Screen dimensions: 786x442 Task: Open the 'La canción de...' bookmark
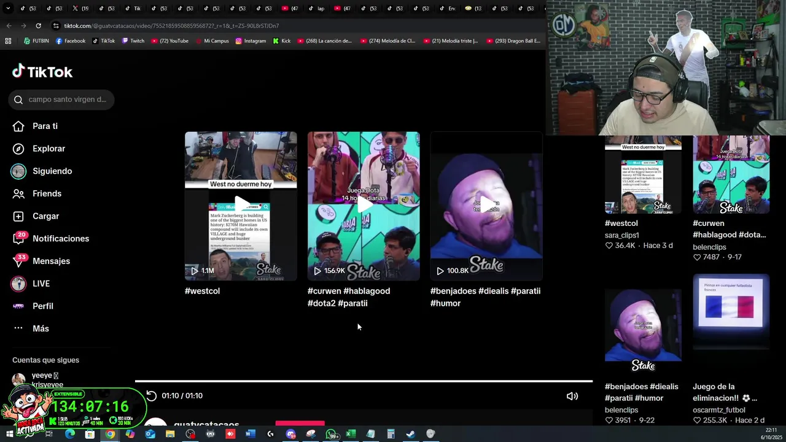325,41
